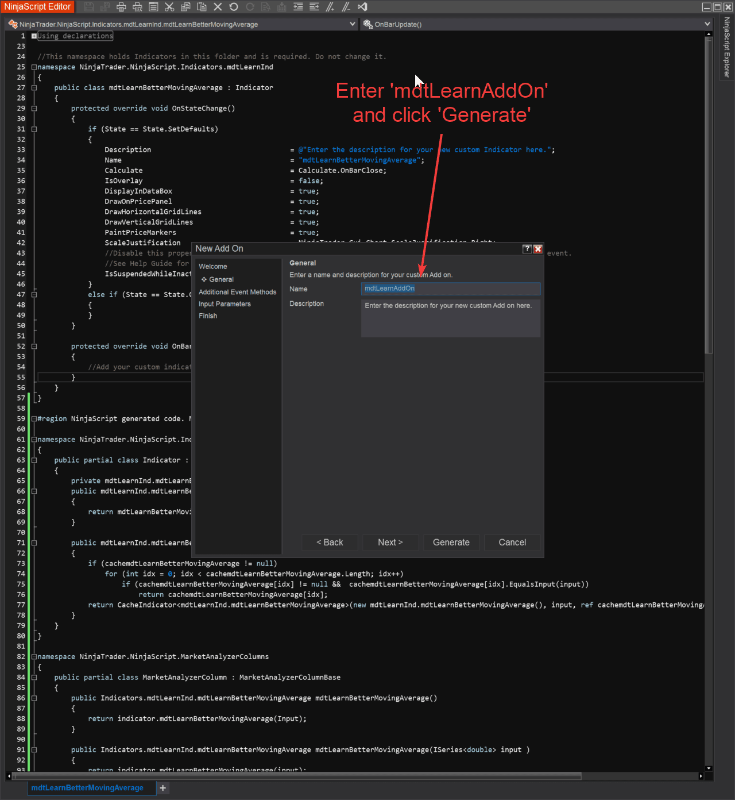Cut selection using the scissors icon
Screen dimensions: 735x800
click(x=169, y=7)
